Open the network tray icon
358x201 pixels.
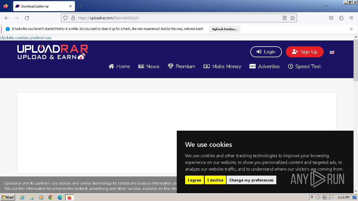point(324,197)
